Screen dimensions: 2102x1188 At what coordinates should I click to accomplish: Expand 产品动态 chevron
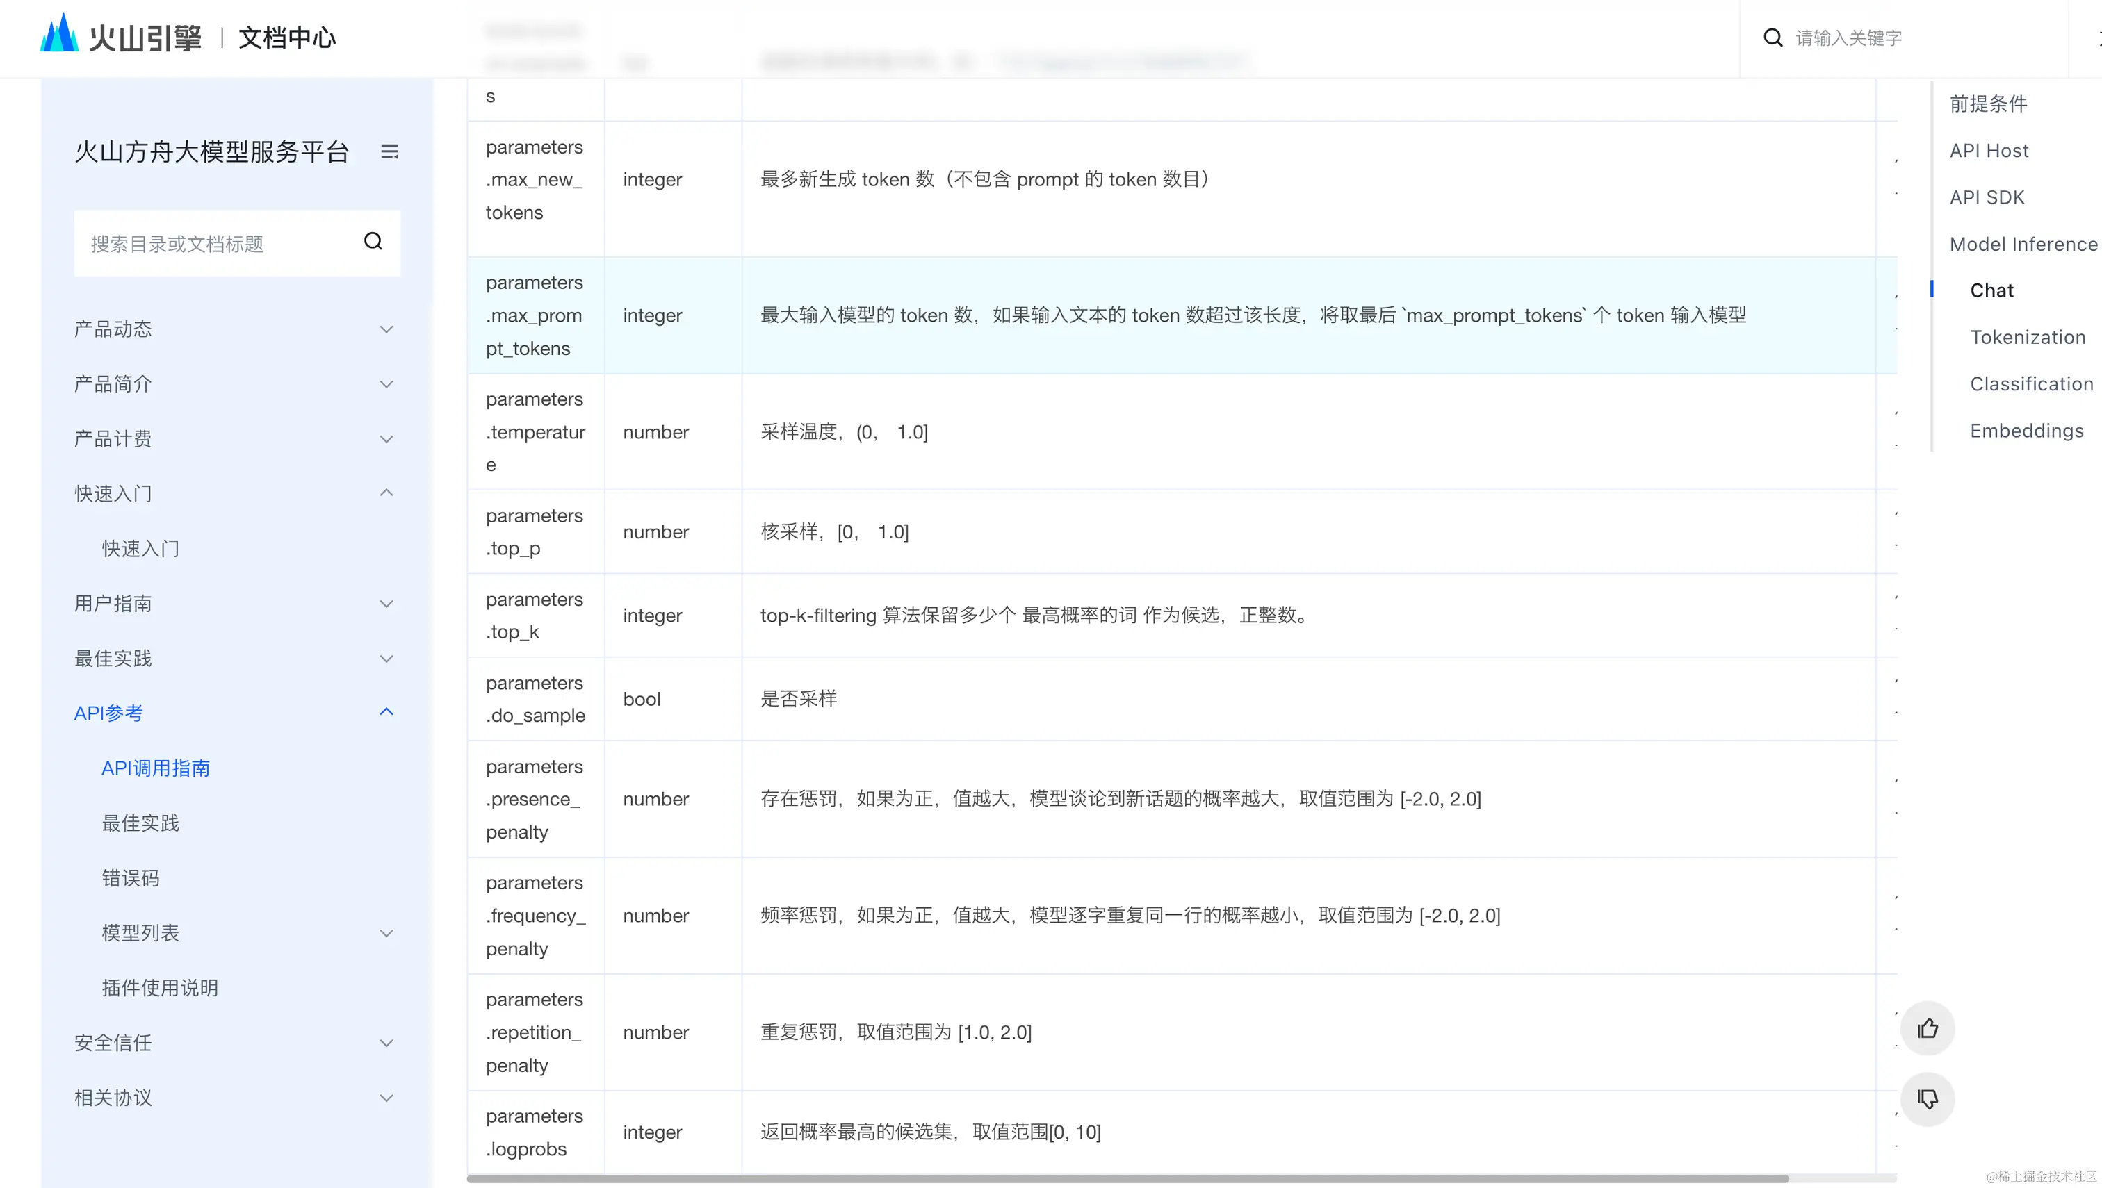pos(387,329)
